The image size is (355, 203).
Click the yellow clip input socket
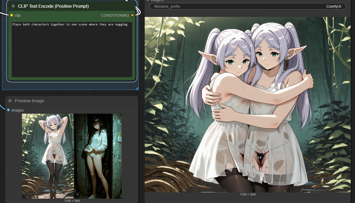[11, 15]
